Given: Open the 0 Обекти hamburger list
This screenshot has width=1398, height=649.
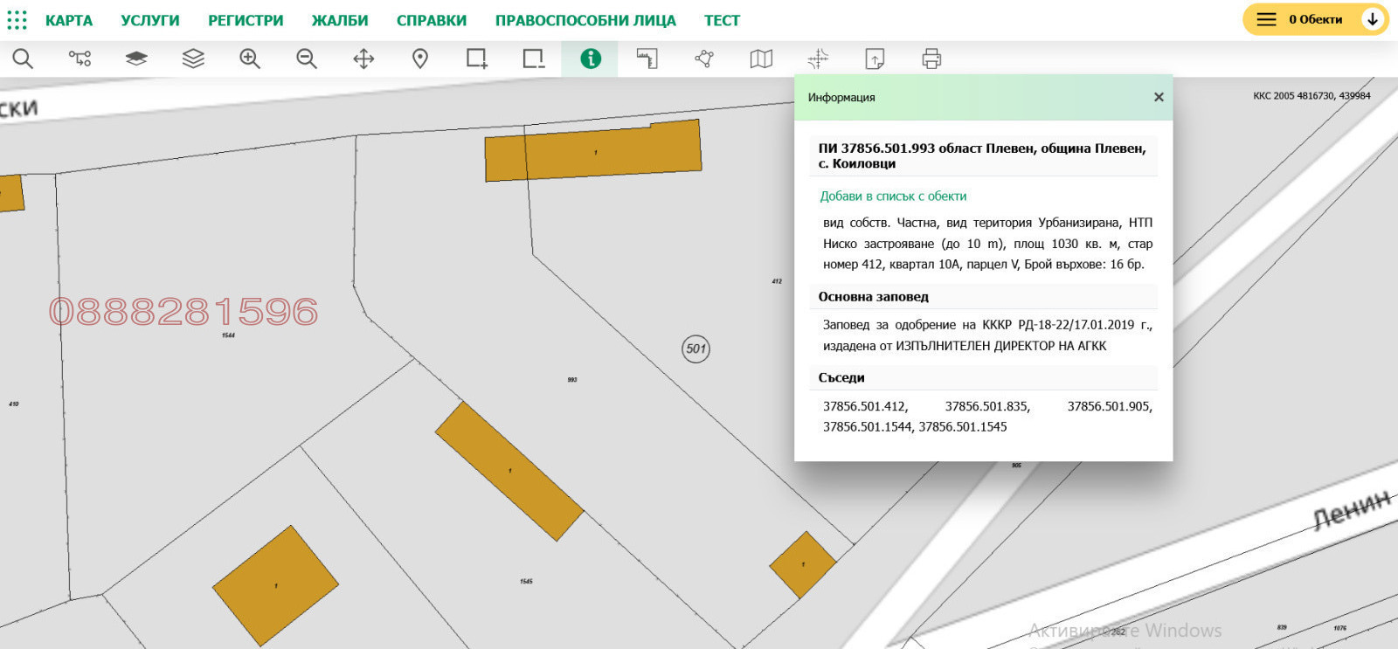Looking at the screenshot, I should coord(1266,19).
